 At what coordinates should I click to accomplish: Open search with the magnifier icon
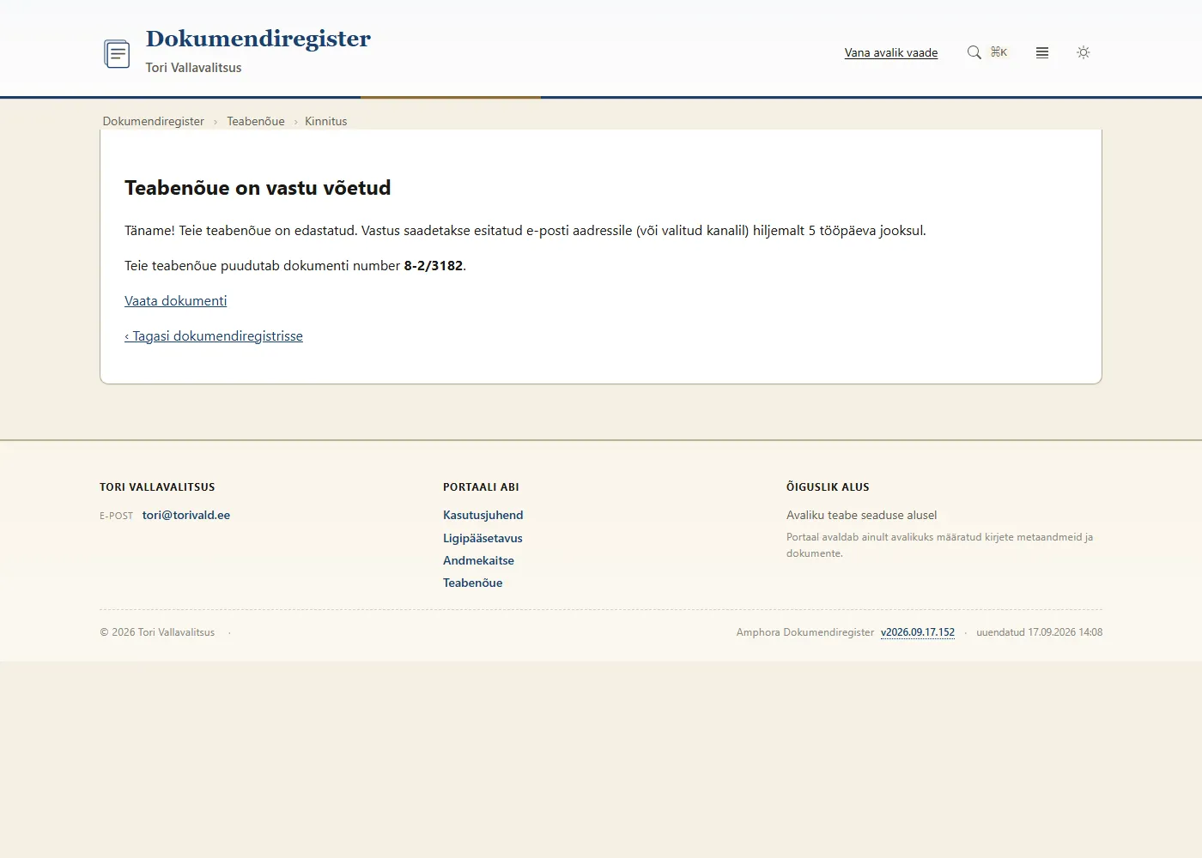pyautogui.click(x=974, y=52)
